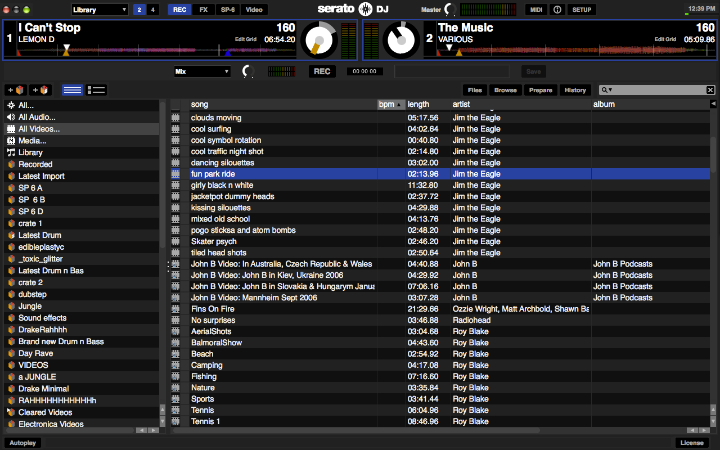Collapse columns using the header arrow
The image size is (720, 450).
coord(713,104)
